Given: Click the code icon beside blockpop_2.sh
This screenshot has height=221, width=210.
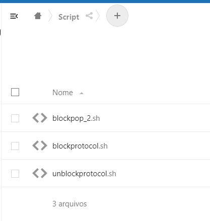Looking at the screenshot, I should click(40, 118).
